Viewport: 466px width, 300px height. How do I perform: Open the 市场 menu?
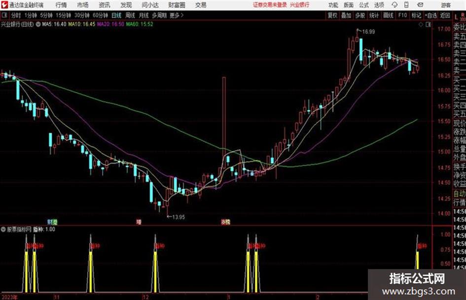pos(83,5)
